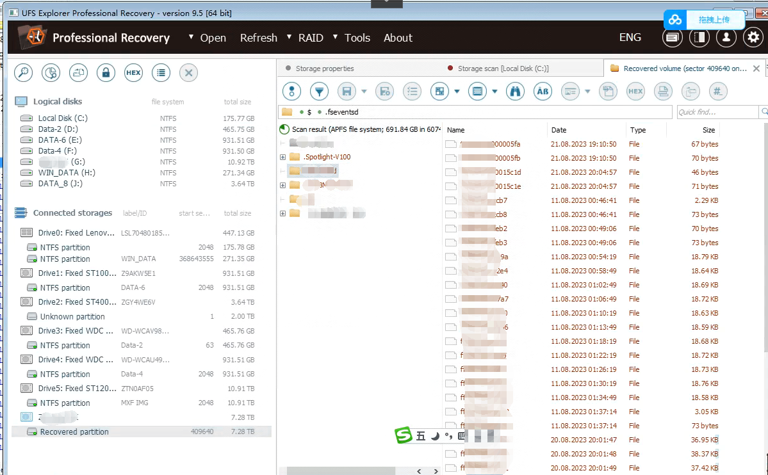The width and height of the screenshot is (768, 475).
Task: Click the binoculars find icon
Action: pyautogui.click(x=515, y=91)
